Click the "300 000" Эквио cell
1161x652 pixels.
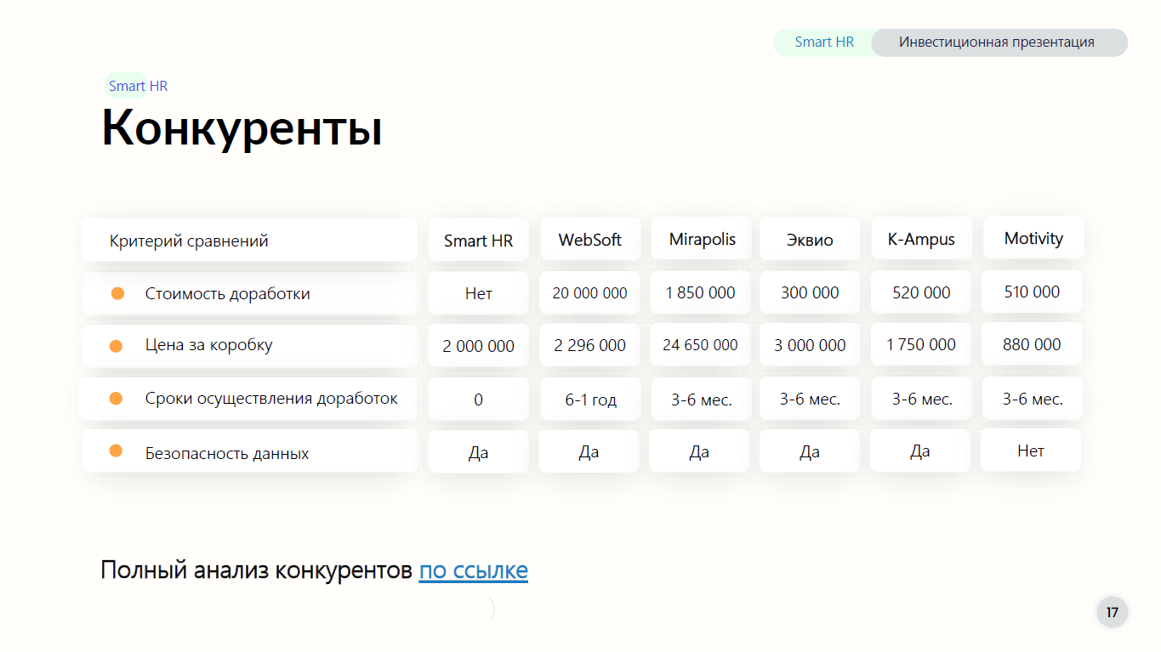[810, 292]
